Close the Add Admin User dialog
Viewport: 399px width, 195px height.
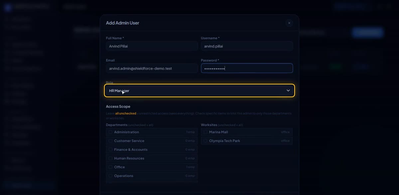[x=289, y=23]
